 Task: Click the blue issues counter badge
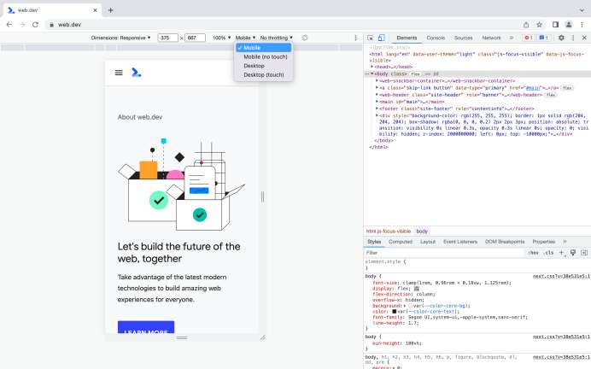(x=543, y=38)
